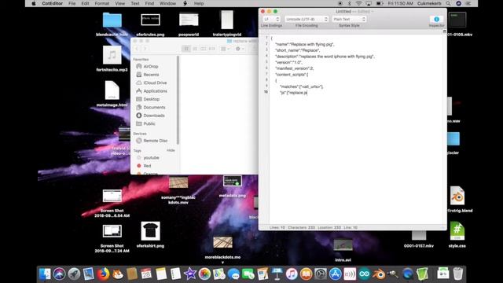Open the Apple menu
This screenshot has height=283, width=503.
(33, 3)
